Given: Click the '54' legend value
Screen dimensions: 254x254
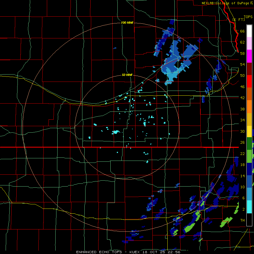Looking at the screenshot, I should point(242,64).
